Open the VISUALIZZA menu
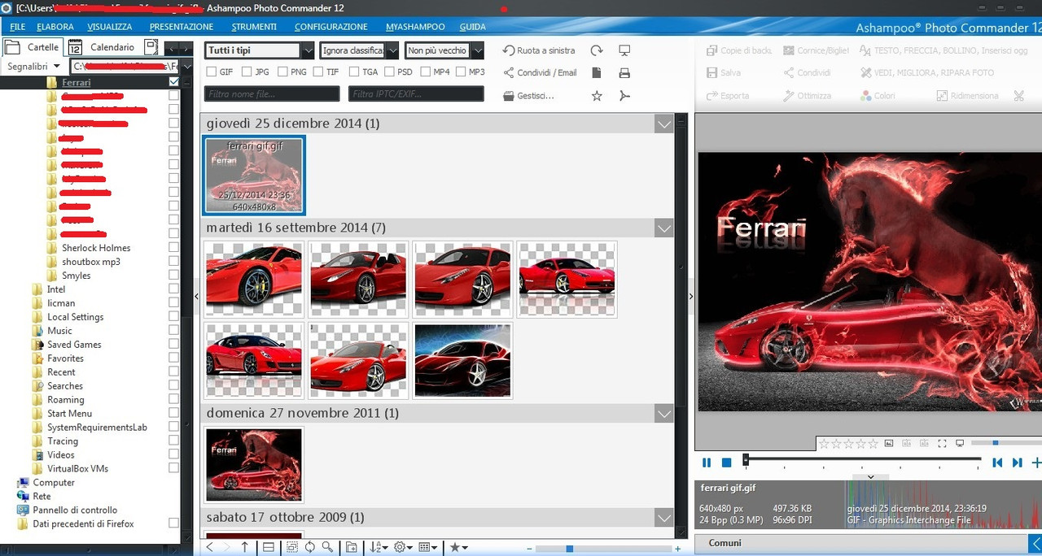1042x556 pixels. coord(110,27)
